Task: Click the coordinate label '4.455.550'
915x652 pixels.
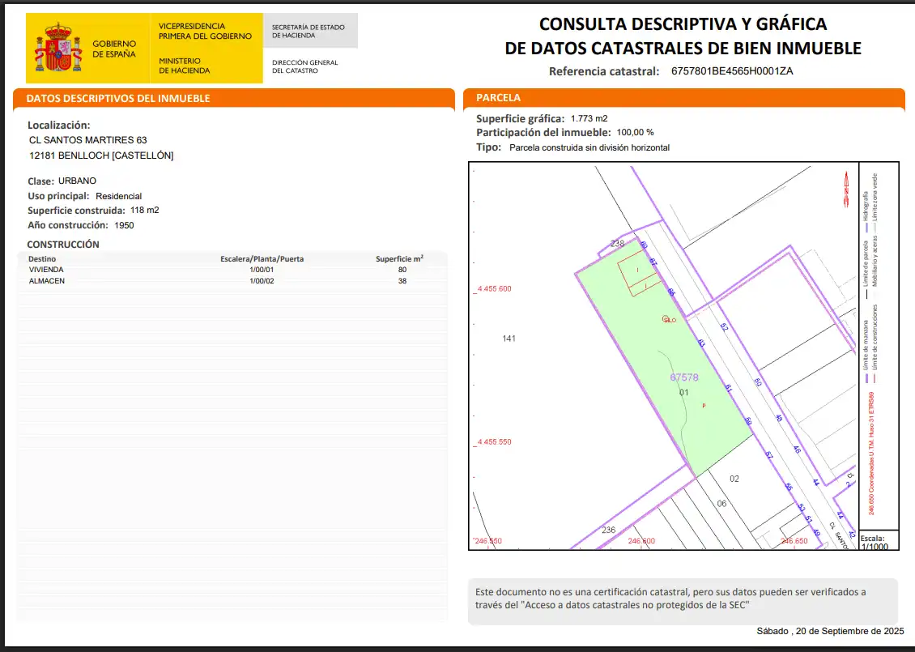Action: [494, 442]
